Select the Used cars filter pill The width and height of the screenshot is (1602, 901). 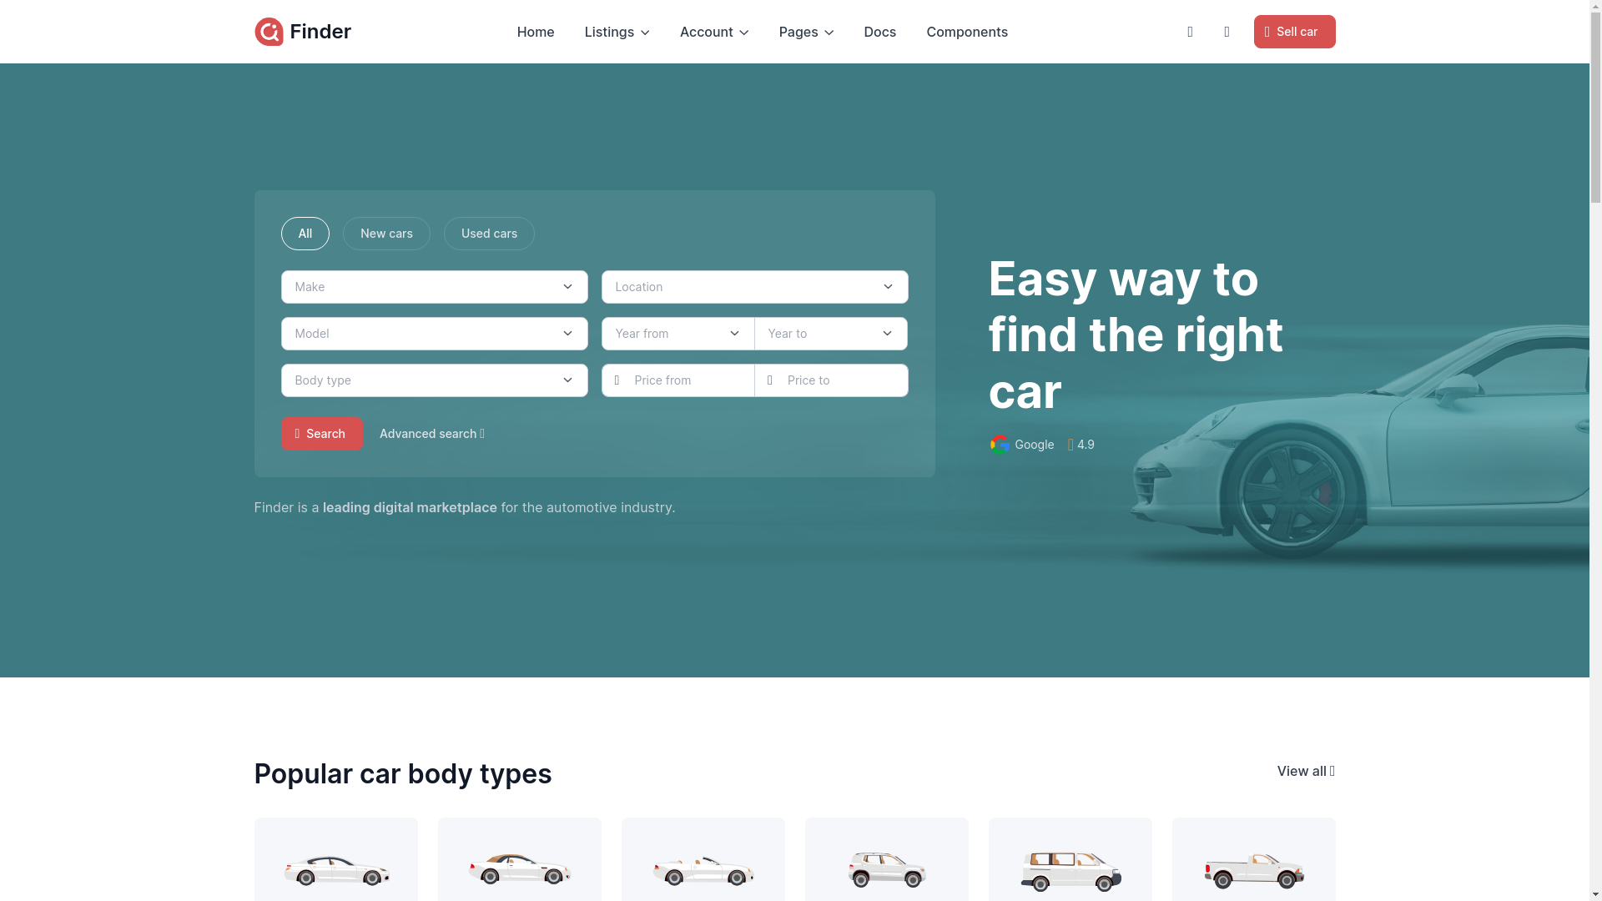[489, 234]
